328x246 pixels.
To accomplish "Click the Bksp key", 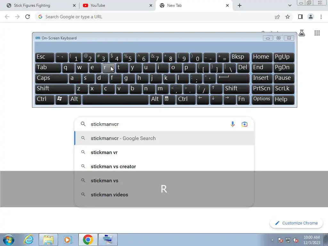I will coord(240,57).
